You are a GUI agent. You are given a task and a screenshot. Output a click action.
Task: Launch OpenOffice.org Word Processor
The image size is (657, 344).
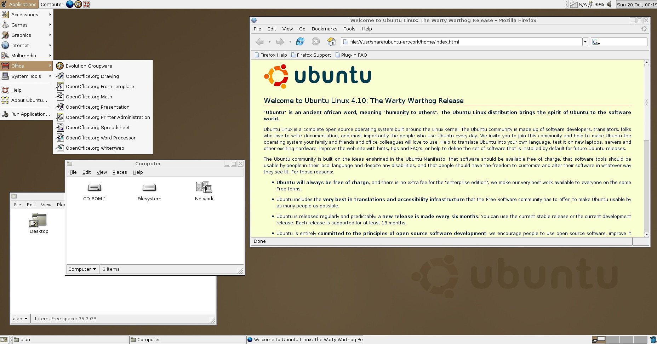(103, 138)
